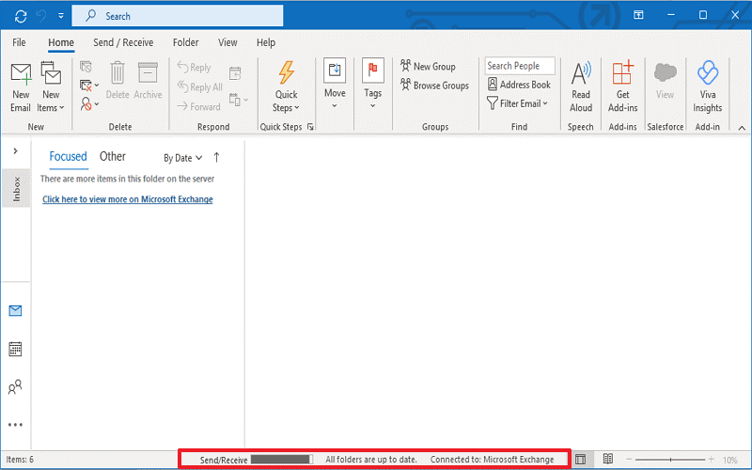Expand the Filter Email dropdown
Image resolution: width=752 pixels, height=470 pixels.
[x=517, y=103]
